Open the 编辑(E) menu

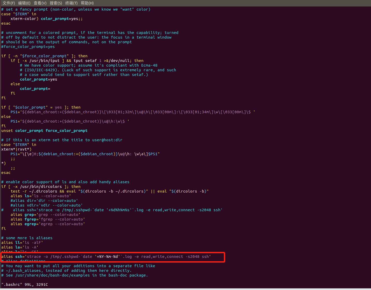24,3
